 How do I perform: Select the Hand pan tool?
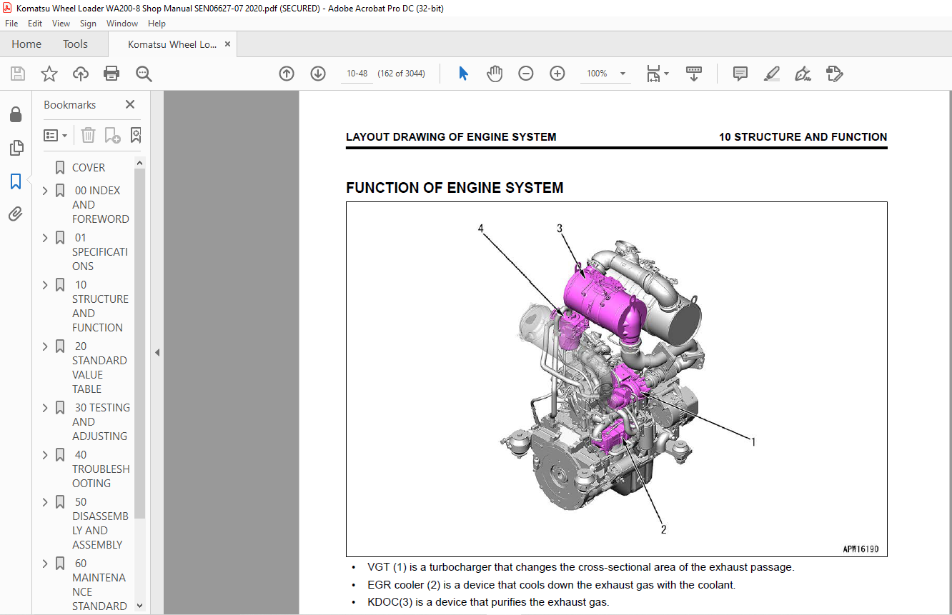pos(495,74)
